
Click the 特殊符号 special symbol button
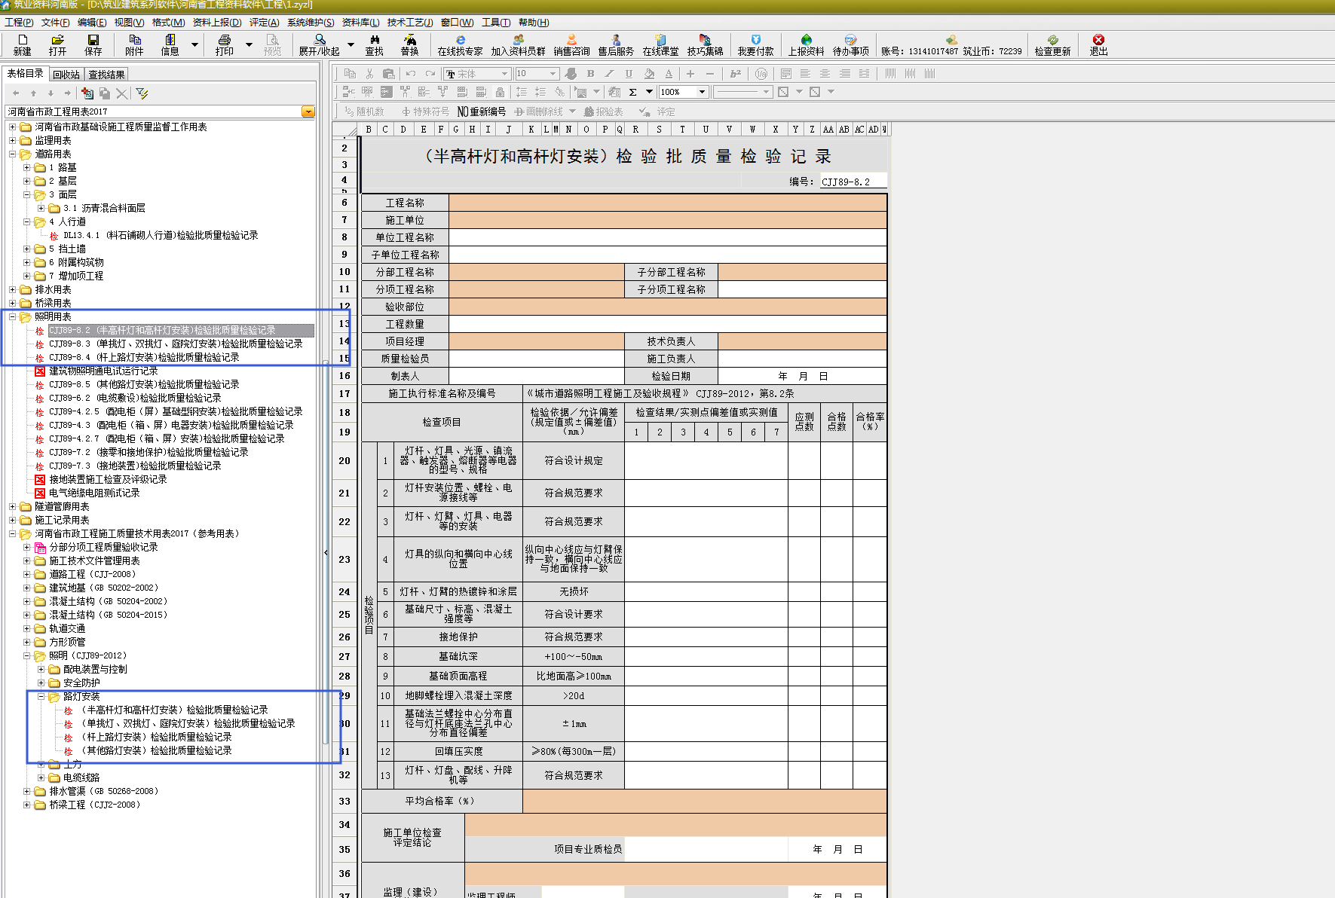pyautogui.click(x=425, y=111)
